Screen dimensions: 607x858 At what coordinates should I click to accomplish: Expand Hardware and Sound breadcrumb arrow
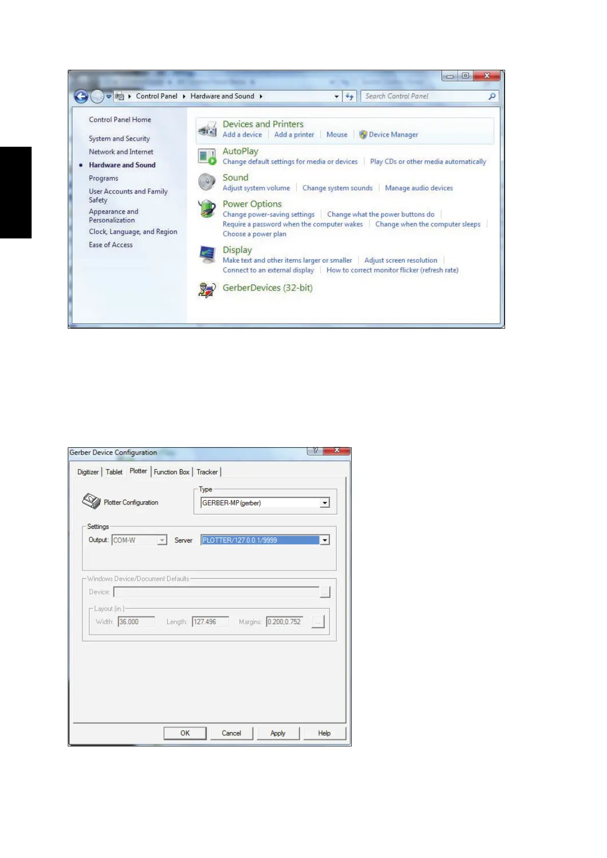pyautogui.click(x=261, y=96)
